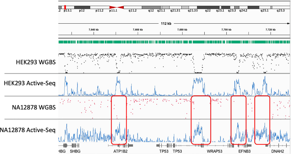Viewport: 291px width, 154px height.
Task: Click the q23.1 band label
Action: [220, 11]
